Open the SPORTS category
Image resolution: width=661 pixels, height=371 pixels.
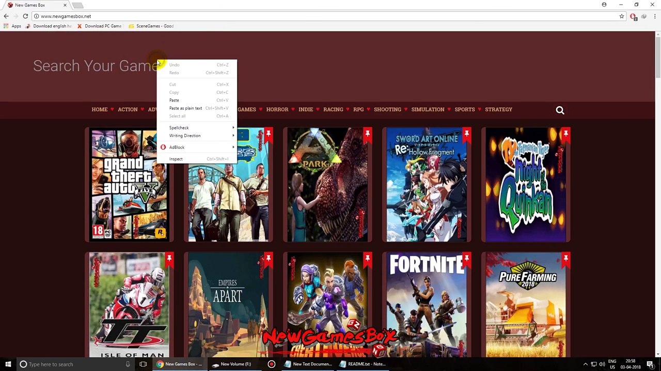[x=465, y=109]
